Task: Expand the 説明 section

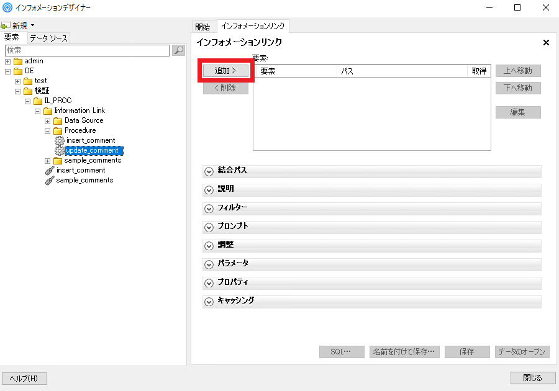Action: pos(209,190)
